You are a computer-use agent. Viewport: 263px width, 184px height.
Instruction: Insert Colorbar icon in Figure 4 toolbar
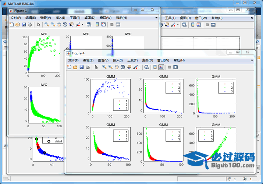click(155, 67)
